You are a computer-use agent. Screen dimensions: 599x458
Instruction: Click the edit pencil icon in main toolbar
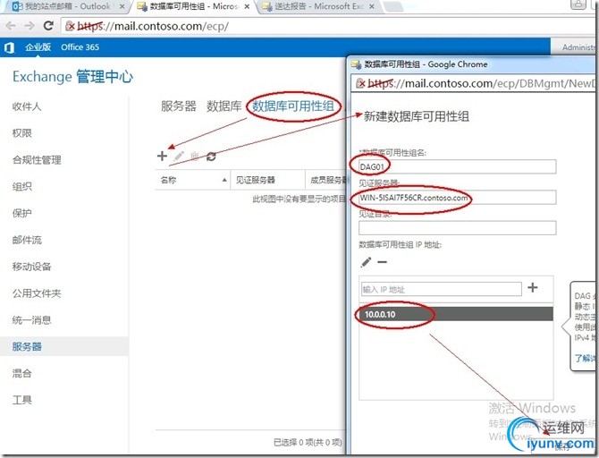pos(179,156)
